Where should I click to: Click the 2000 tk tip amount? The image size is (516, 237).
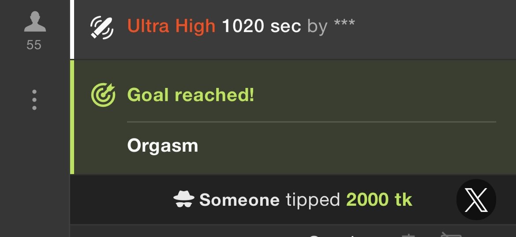pos(379,200)
